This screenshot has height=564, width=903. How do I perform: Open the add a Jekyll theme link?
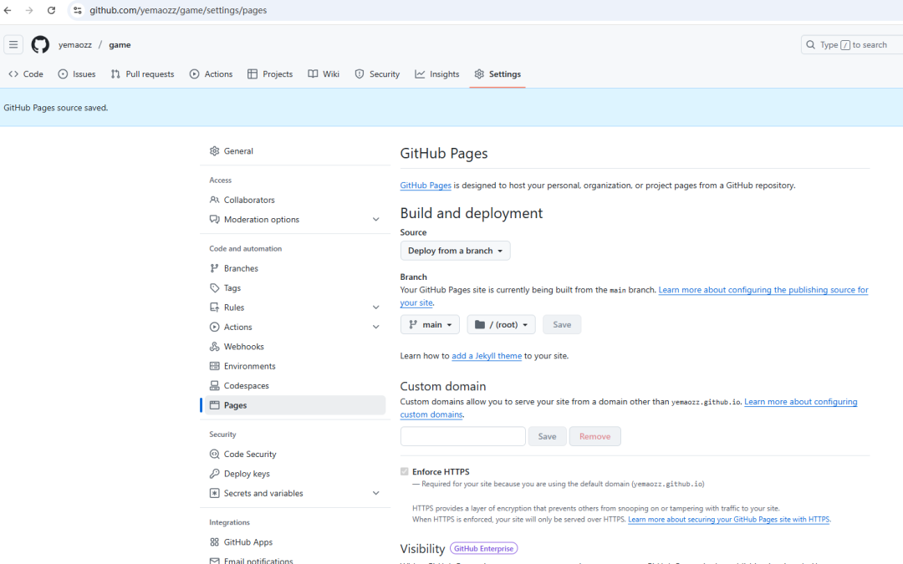[x=487, y=356]
